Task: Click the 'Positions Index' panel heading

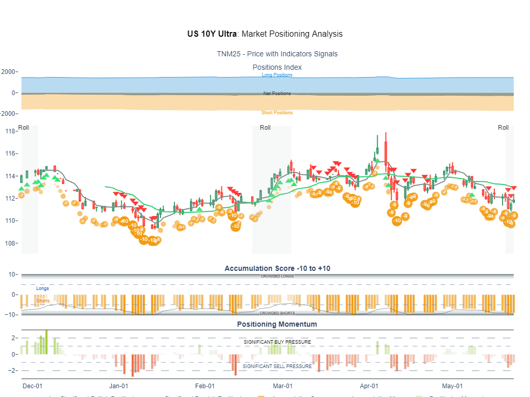Action: (x=277, y=67)
